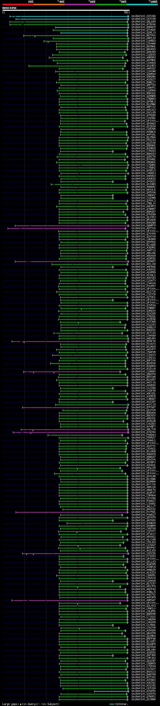Select label UniRef100_C0PRD3
The width and height of the screenshot is (160, 706).
[x=143, y=41]
